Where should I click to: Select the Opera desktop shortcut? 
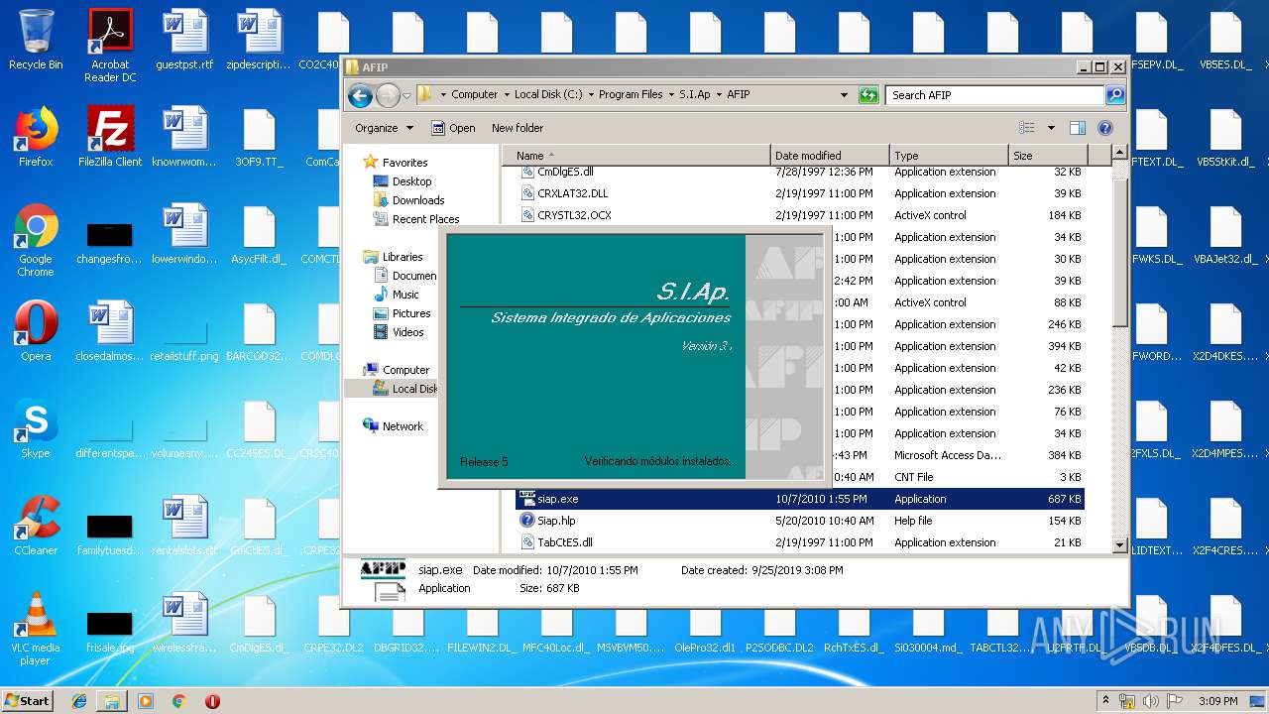(36, 331)
